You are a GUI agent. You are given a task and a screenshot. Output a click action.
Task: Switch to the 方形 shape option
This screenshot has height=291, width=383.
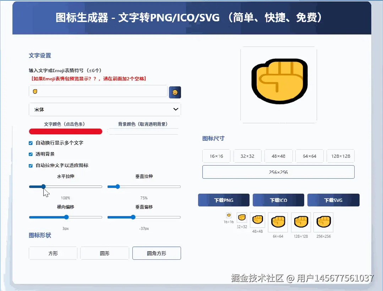pyautogui.click(x=53, y=253)
